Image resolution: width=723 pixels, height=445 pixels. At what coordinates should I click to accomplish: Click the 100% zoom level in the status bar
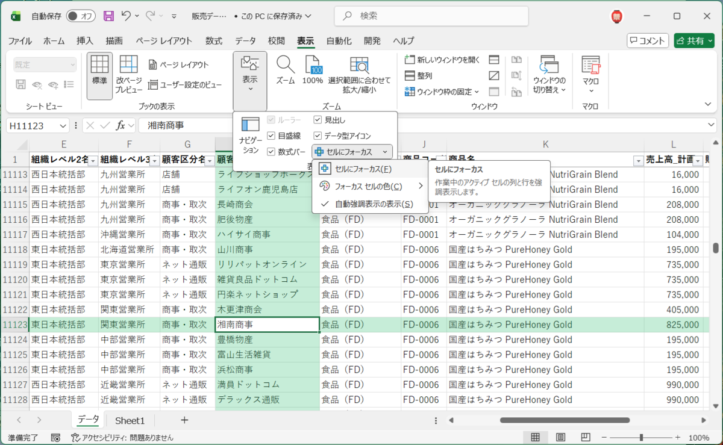pyautogui.click(x=698, y=438)
